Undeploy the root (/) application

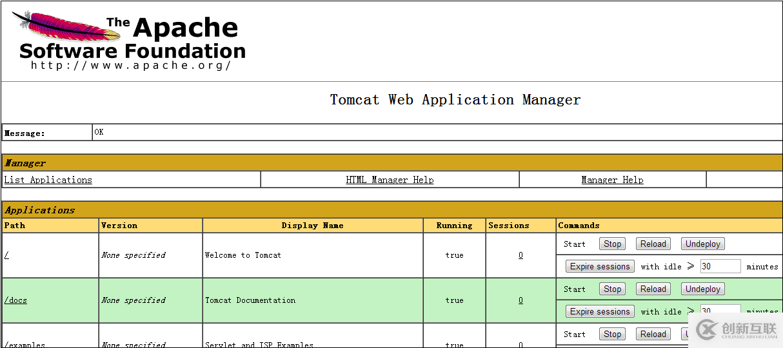(x=702, y=244)
